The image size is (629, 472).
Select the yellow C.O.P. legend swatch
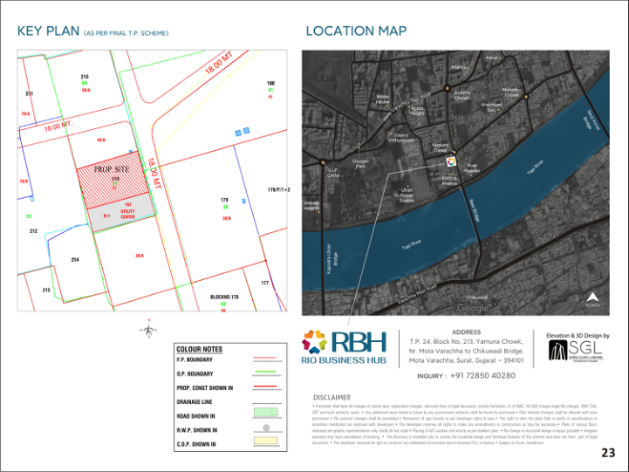pyautogui.click(x=265, y=441)
